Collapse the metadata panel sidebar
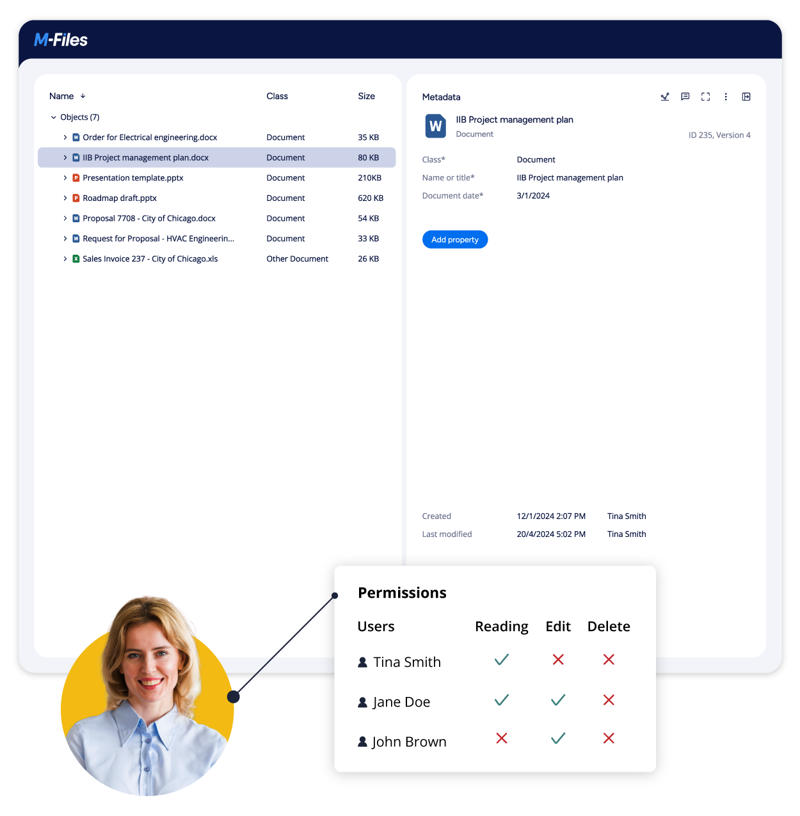Image resolution: width=800 pixels, height=816 pixels. tap(746, 97)
